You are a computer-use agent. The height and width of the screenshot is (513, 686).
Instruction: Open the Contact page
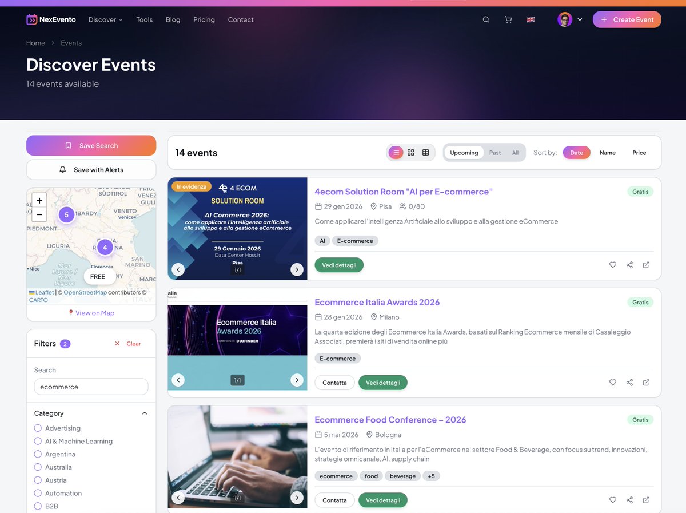[241, 19]
